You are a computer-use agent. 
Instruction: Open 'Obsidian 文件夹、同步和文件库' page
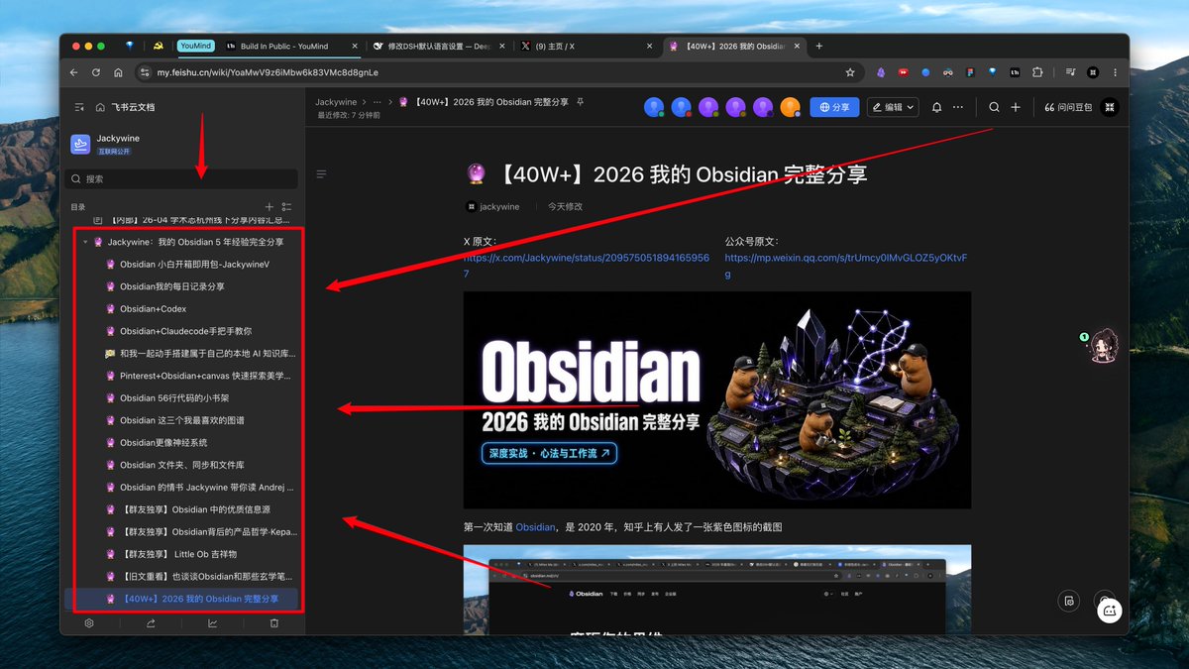[x=182, y=465]
